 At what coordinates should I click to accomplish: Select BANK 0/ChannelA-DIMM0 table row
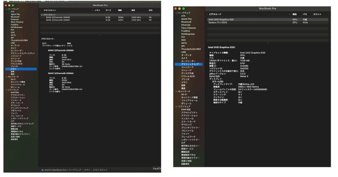(x=100, y=17)
